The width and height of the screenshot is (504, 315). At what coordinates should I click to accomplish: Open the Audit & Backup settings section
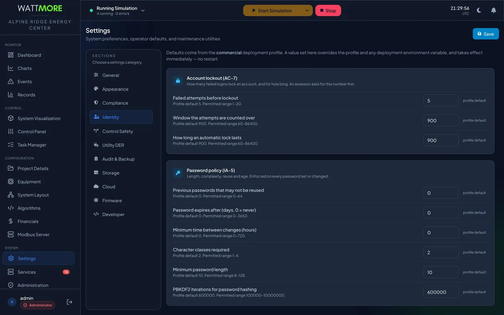121,159
